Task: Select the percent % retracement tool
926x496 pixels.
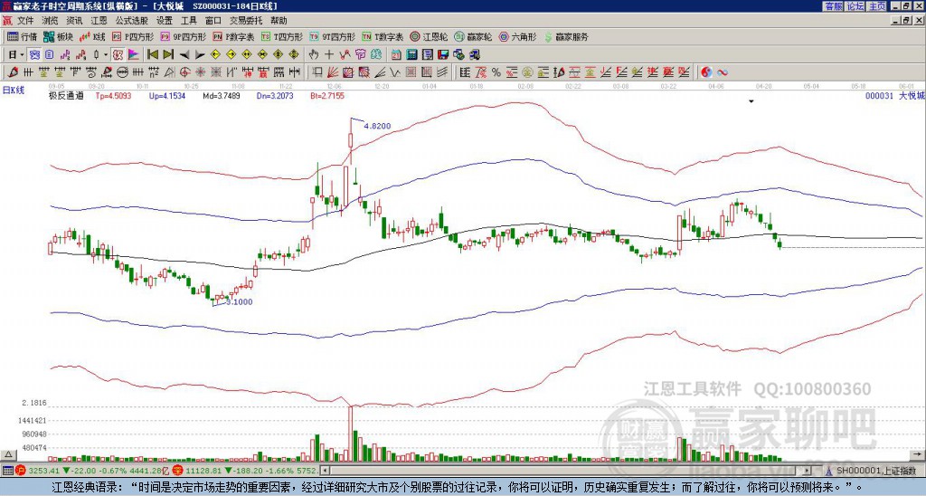Action: point(496,72)
